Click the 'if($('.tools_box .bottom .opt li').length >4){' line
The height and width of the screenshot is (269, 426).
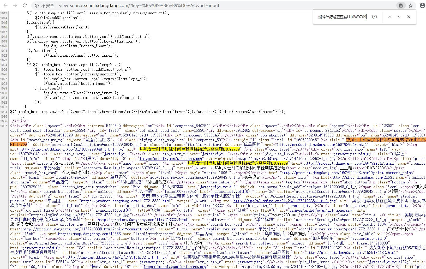75,65
